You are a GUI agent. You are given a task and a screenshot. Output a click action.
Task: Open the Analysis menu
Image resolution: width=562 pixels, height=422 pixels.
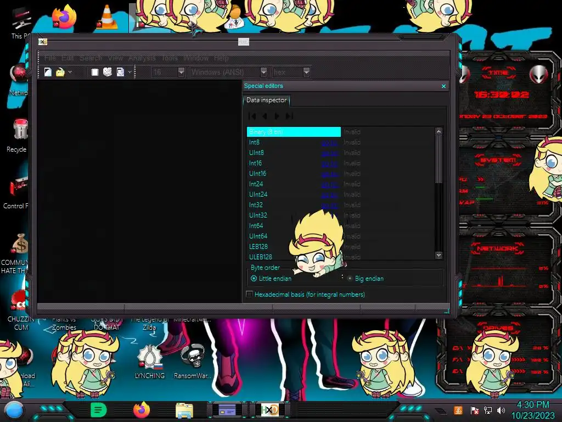pos(142,58)
